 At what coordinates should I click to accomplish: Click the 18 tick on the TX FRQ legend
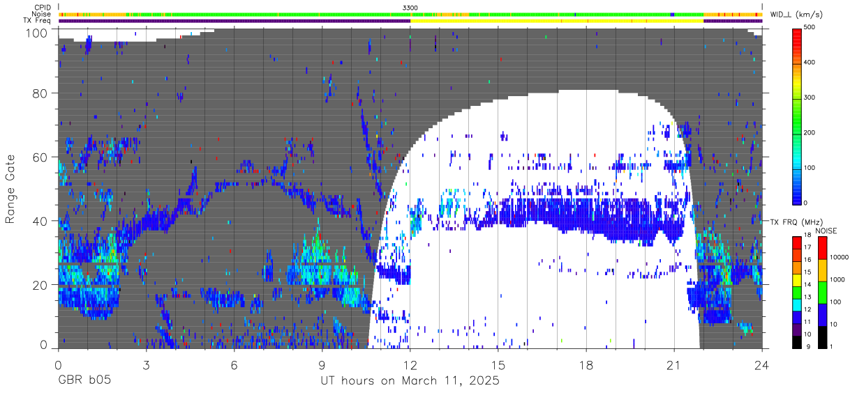(808, 235)
